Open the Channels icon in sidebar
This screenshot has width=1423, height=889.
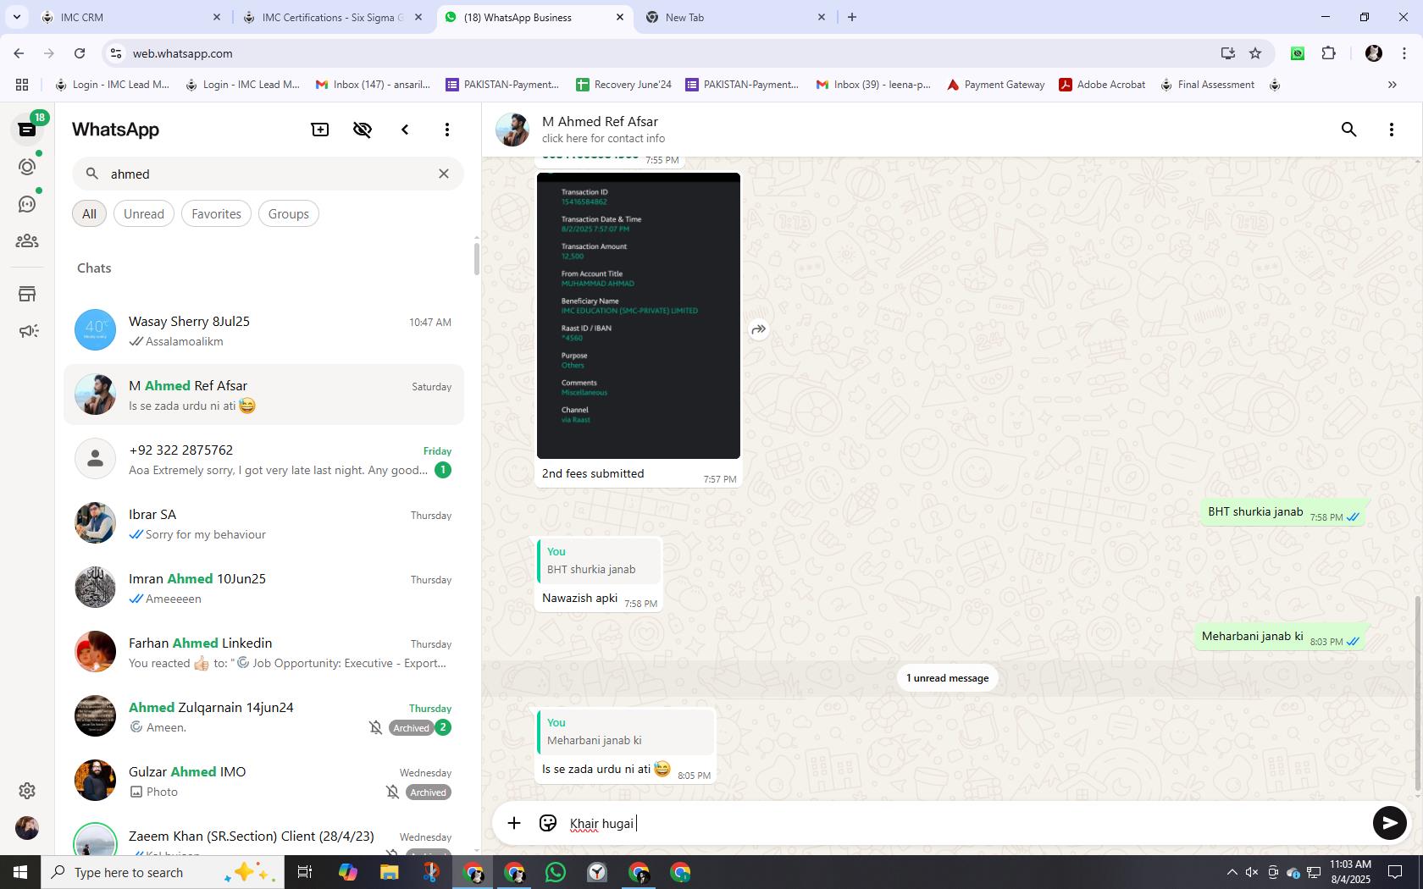click(x=27, y=204)
